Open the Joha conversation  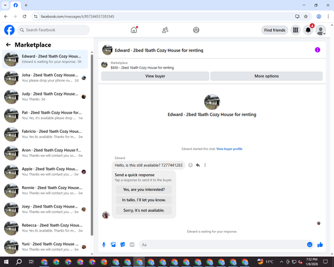tap(45, 78)
